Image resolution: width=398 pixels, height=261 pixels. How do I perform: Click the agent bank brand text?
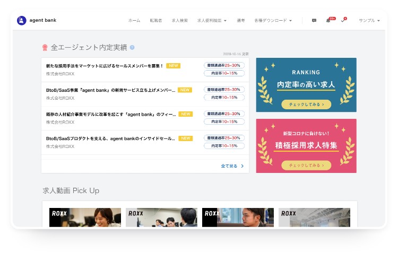(x=43, y=20)
